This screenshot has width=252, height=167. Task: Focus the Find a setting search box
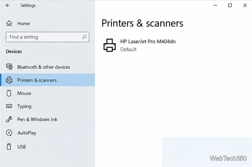click(47, 37)
